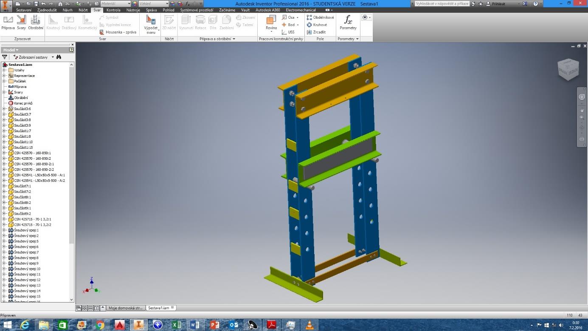This screenshot has width=588, height=331.
Task: Open the Výpočet svaru weld calculator
Action: tap(151, 24)
